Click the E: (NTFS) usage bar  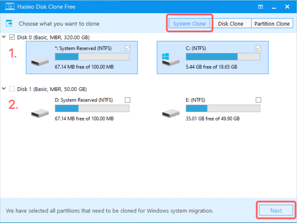tap(223, 108)
